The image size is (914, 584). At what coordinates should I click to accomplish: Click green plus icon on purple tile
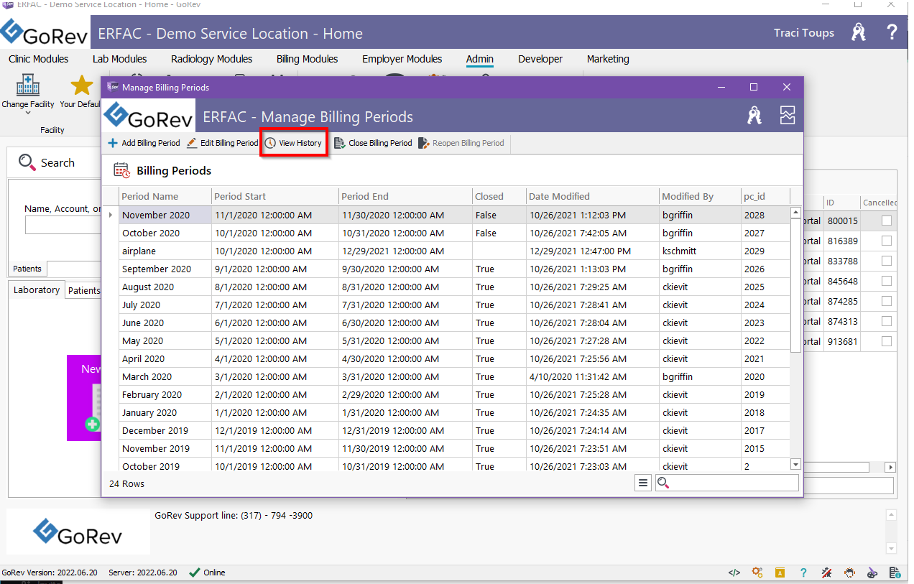pyautogui.click(x=92, y=424)
